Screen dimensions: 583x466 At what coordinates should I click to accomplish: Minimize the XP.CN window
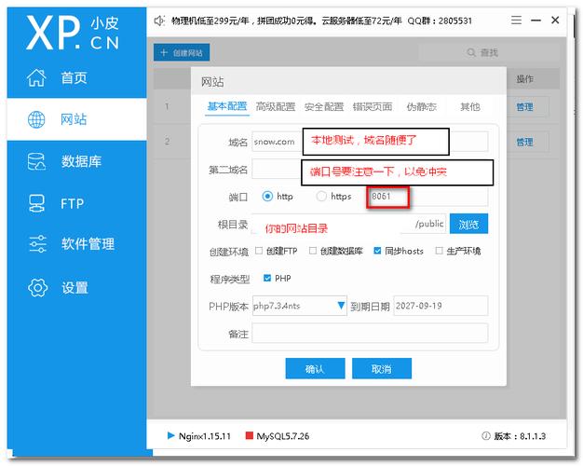[x=536, y=21]
